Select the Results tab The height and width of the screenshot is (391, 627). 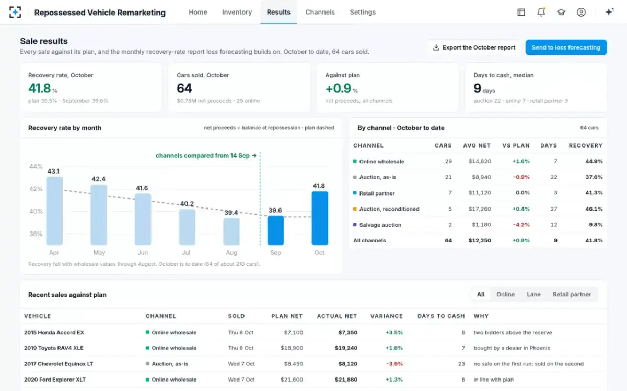click(x=278, y=12)
